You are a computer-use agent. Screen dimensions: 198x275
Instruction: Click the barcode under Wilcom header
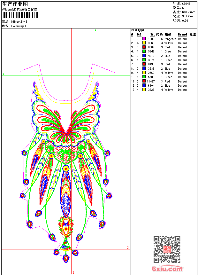coord(20,15)
